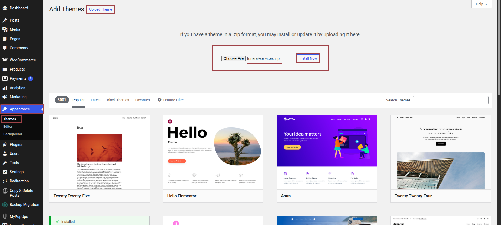Open the Favorites themes tab
Screen dimensions: 501x225
pyautogui.click(x=142, y=100)
